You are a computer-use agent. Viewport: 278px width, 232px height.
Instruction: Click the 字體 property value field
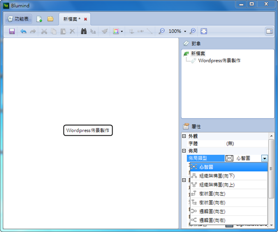tap(246, 144)
